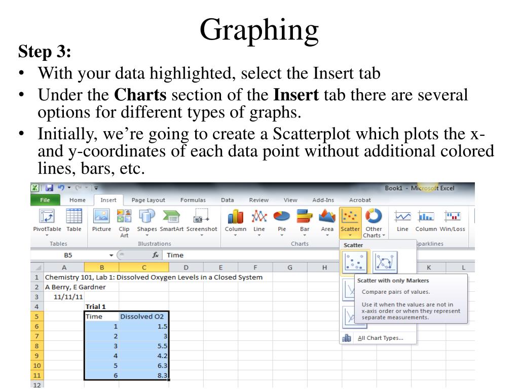Screen dimensions: 519x389
Task: Click the Screenshot tool
Action: pos(202,222)
